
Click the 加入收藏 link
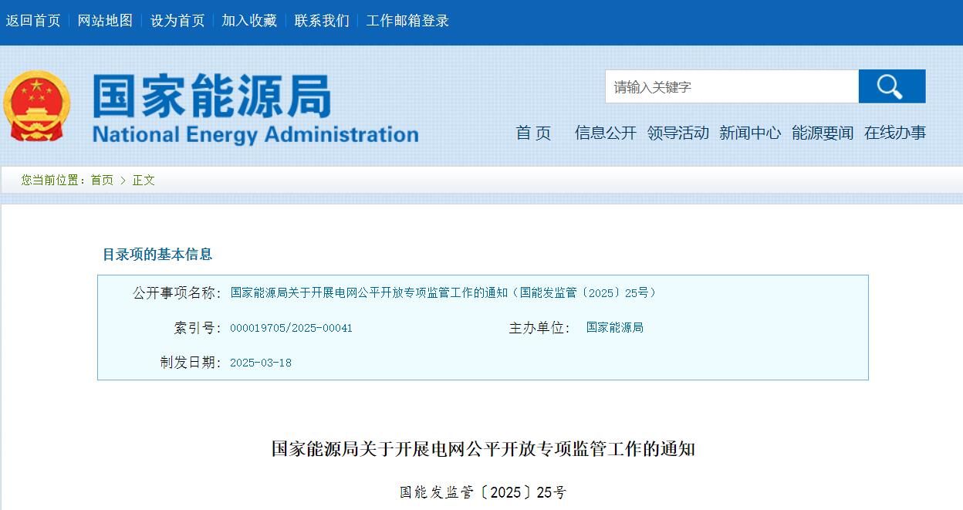point(249,21)
